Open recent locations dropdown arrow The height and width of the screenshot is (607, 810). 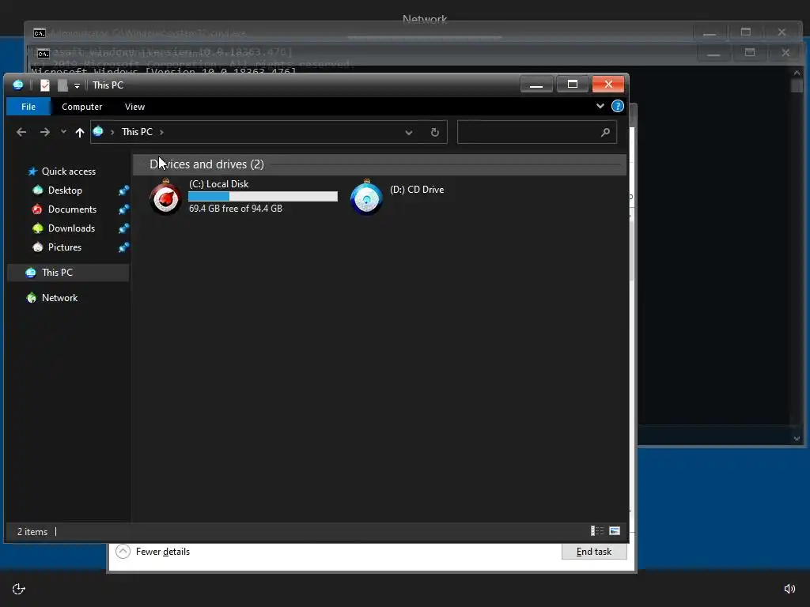[63, 132]
